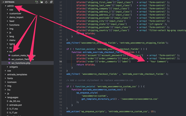Open the admin img folder
Image resolution: width=186 pixels, height=116 pixels.
pyautogui.click(x=11, y=29)
